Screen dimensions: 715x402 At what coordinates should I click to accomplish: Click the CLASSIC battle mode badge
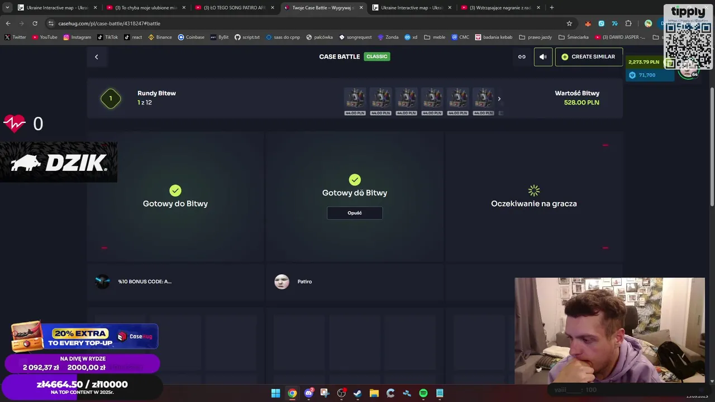377,56
